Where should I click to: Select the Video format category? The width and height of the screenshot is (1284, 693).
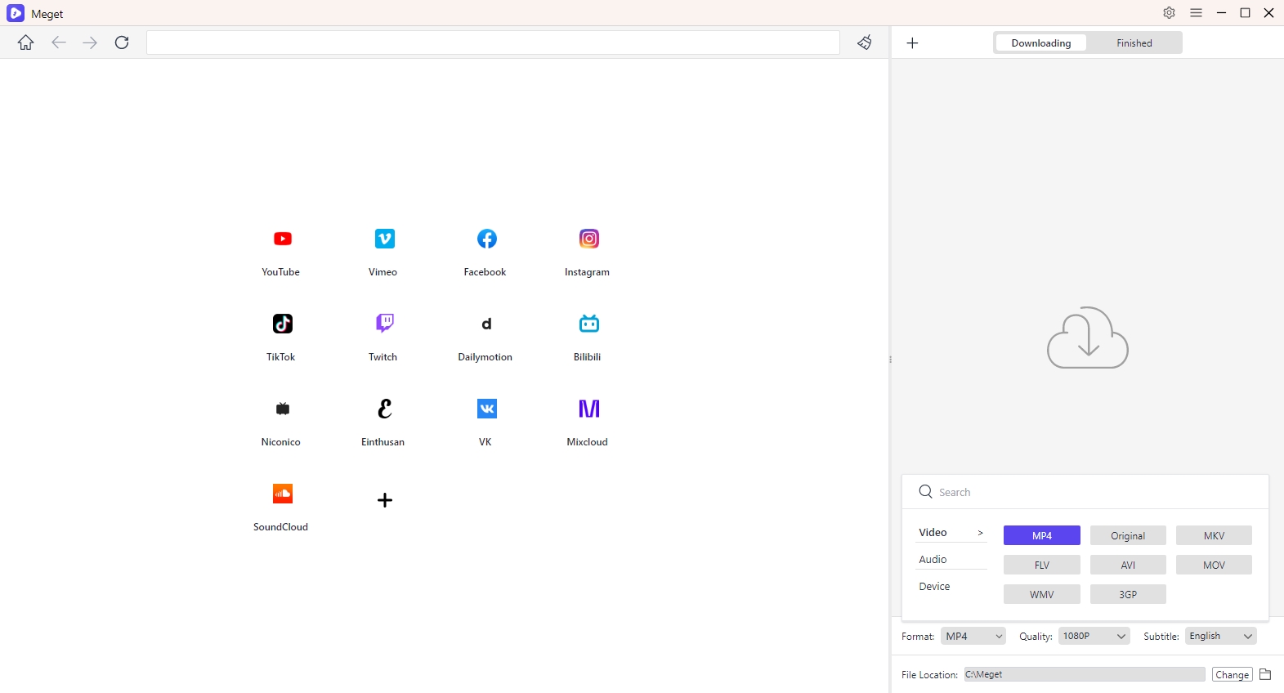[x=951, y=532]
